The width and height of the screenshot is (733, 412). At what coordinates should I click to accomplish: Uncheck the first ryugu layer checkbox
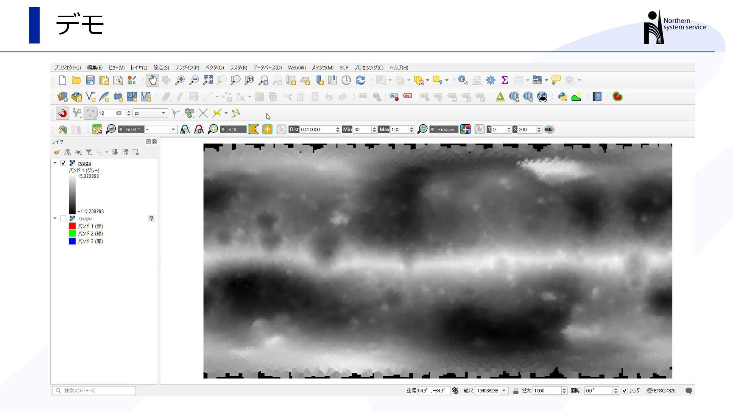point(63,163)
